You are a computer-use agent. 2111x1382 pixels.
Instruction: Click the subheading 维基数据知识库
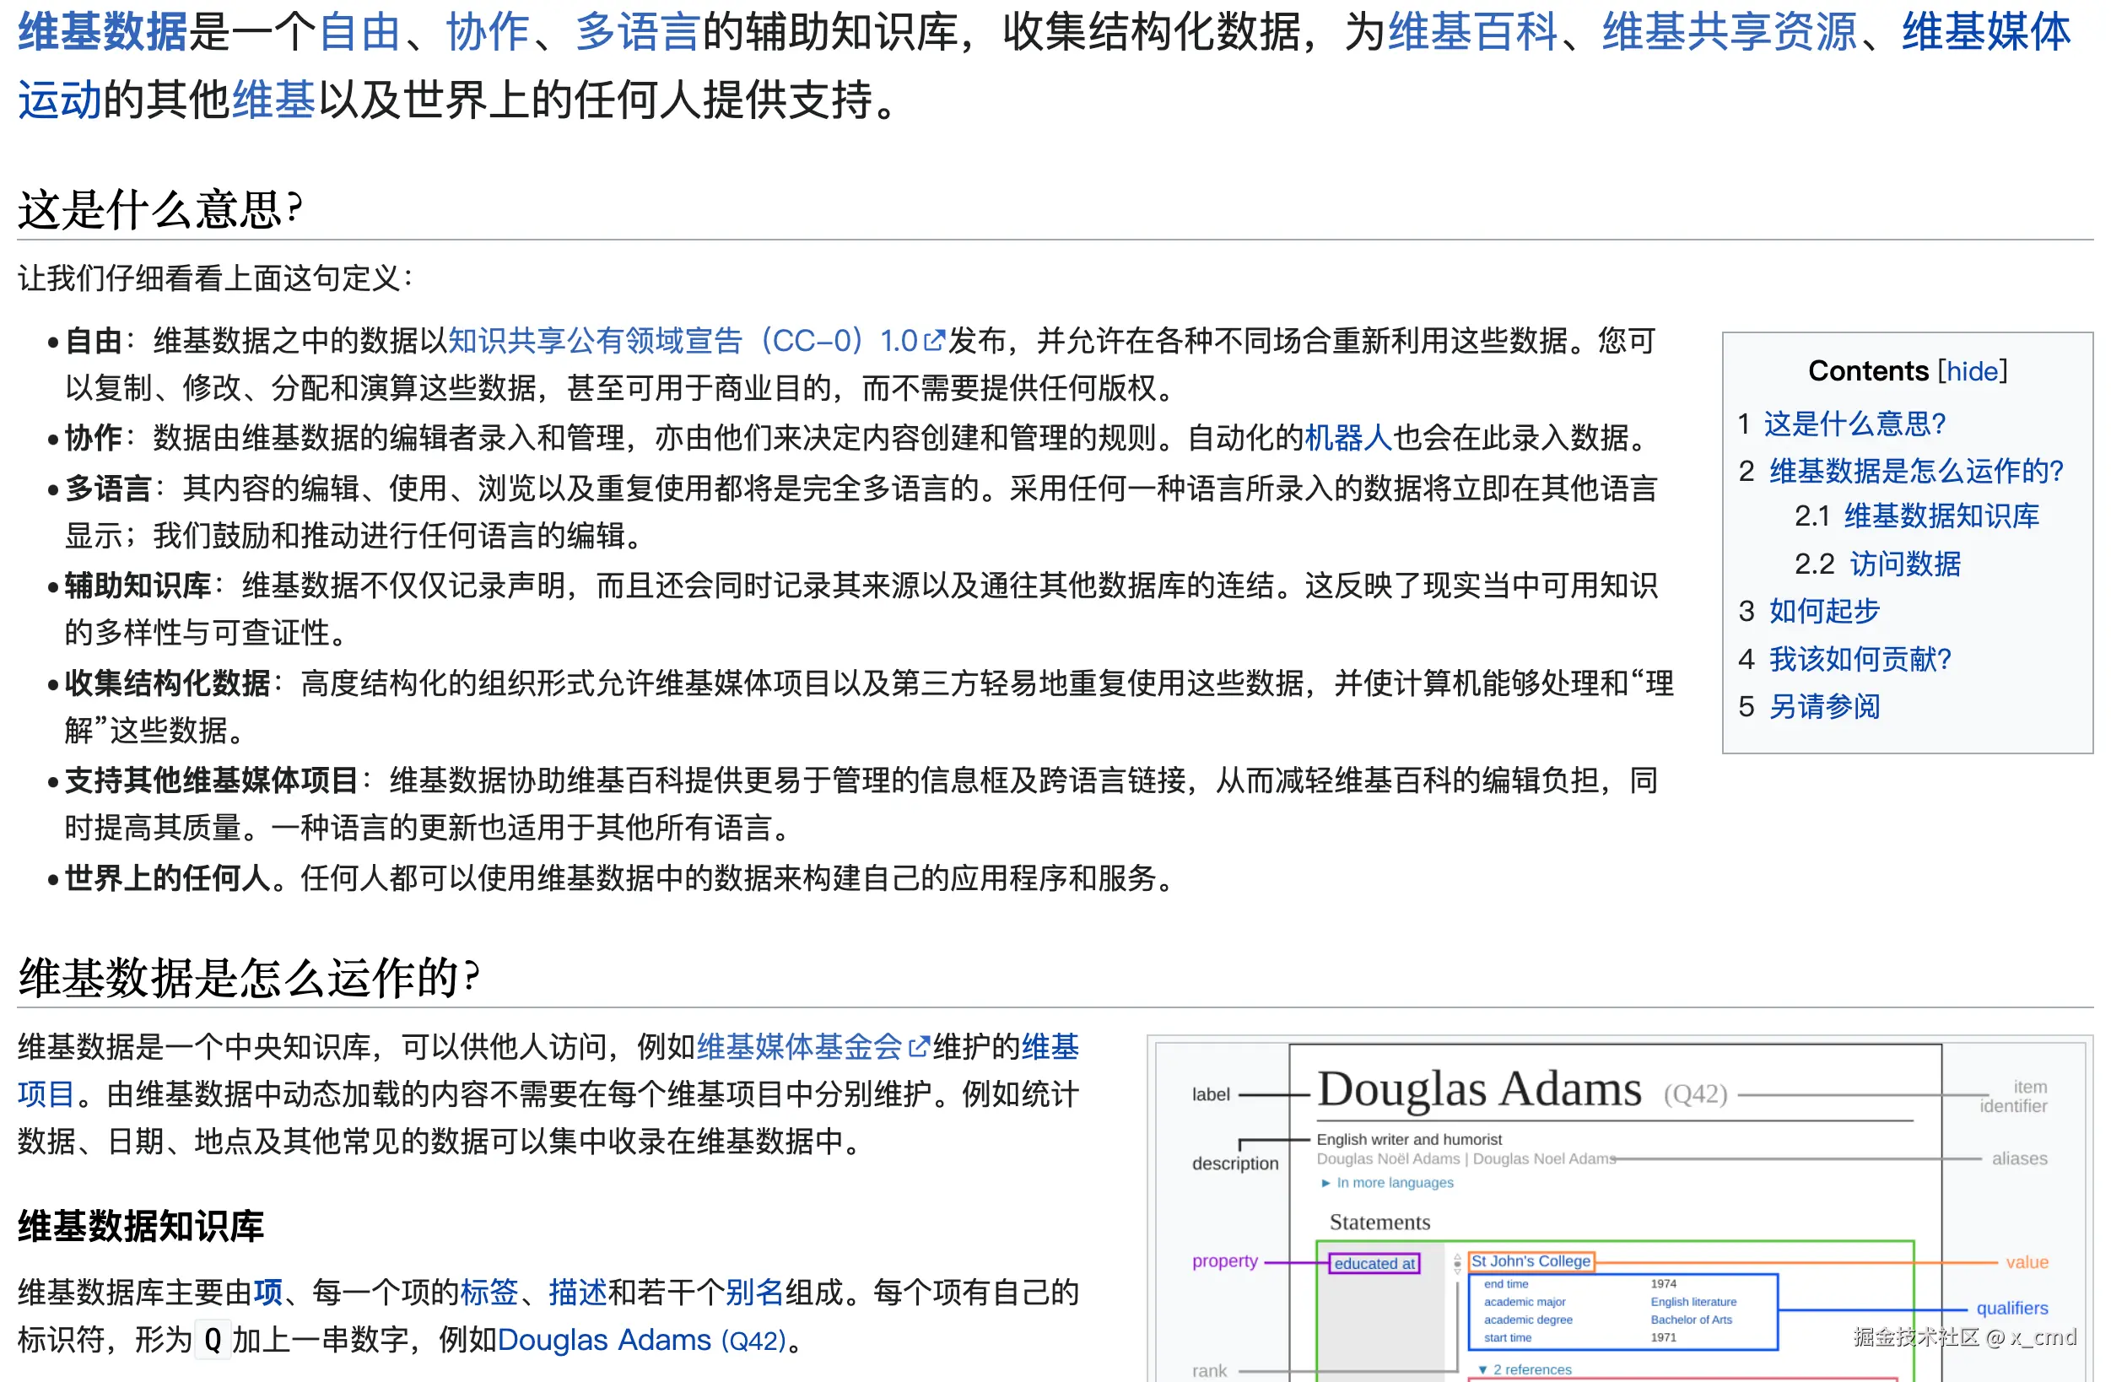tap(141, 1227)
